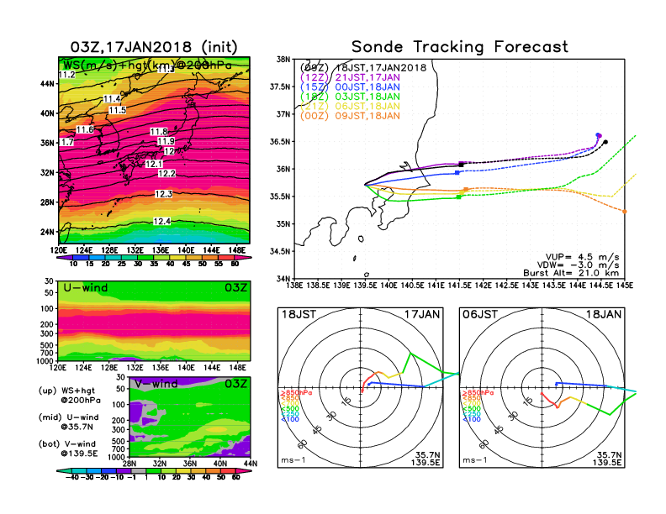Click the "11.8" height contour label
Viewport: 666px width, 514px height.
coord(158,132)
